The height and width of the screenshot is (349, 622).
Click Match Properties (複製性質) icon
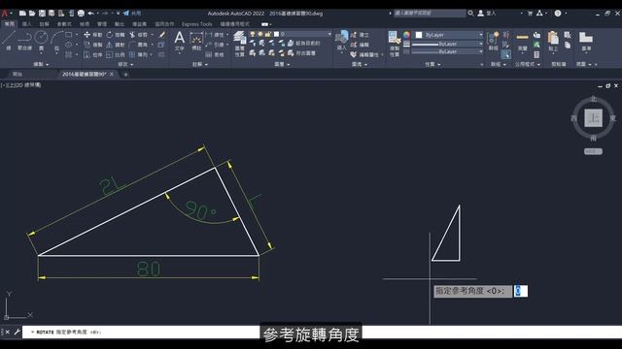394,44
